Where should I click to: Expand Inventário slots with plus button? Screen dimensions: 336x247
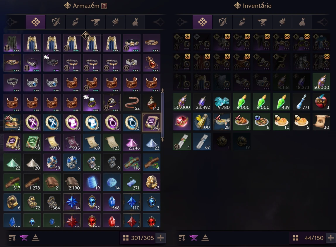pos(330,238)
